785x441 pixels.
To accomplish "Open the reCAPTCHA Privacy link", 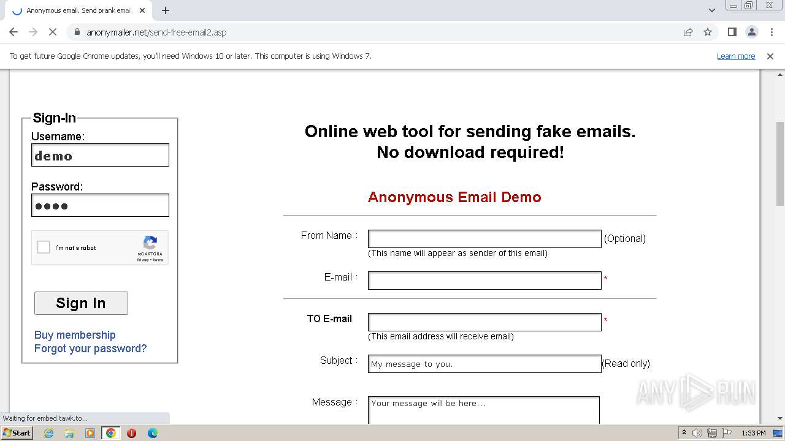I will (x=143, y=260).
